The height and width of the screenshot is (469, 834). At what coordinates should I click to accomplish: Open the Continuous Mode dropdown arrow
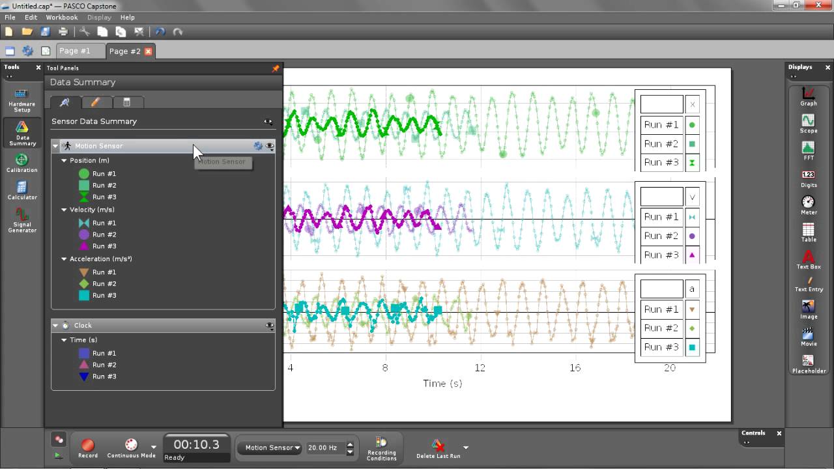click(x=154, y=448)
